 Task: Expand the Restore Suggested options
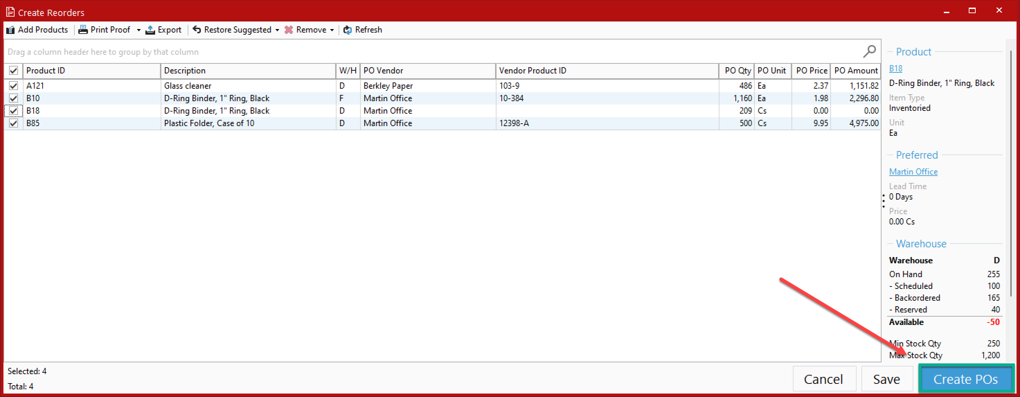[278, 30]
